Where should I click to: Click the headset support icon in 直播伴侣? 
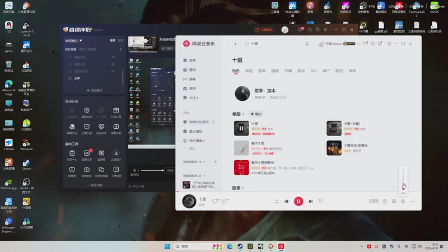[x=310, y=30]
